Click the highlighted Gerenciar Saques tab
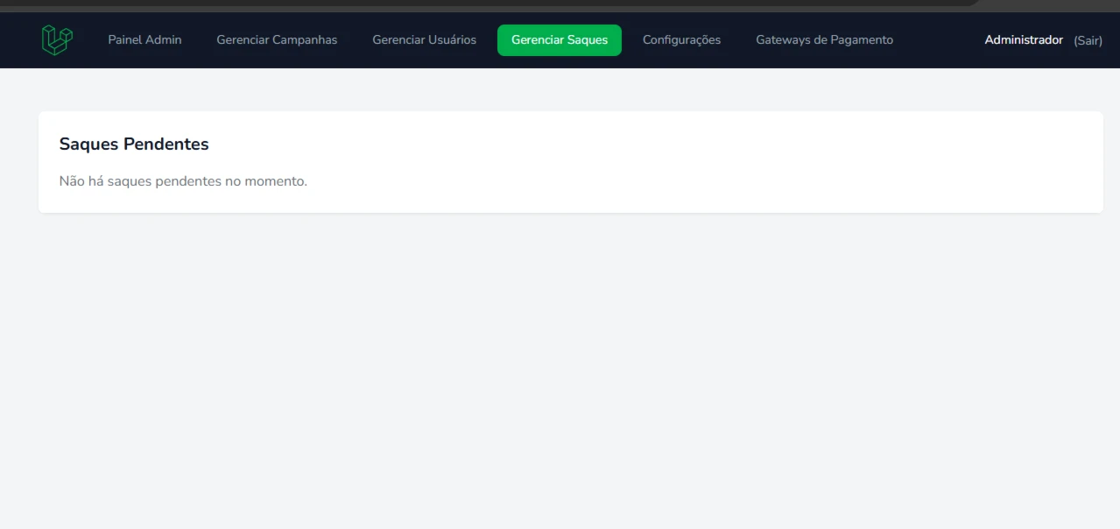Screen dimensions: 1120x529 560,39
